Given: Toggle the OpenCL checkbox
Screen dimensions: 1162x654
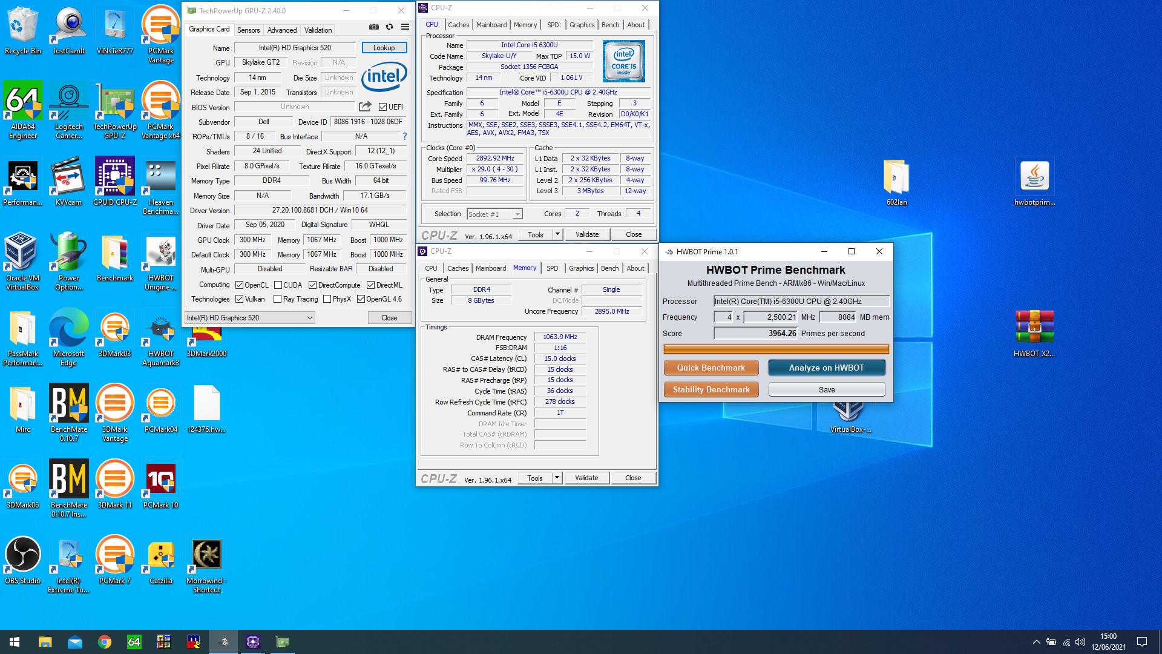Looking at the screenshot, I should coord(240,285).
